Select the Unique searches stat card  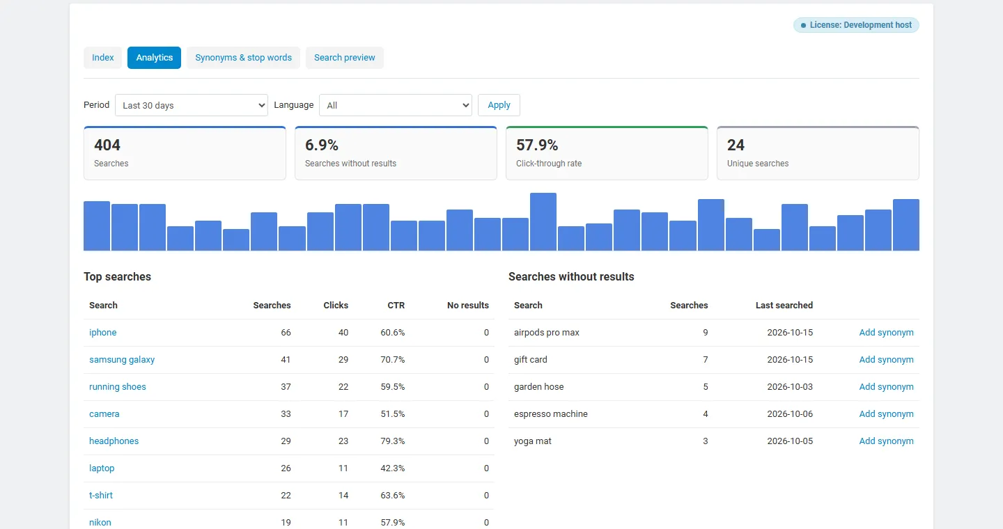coord(818,153)
